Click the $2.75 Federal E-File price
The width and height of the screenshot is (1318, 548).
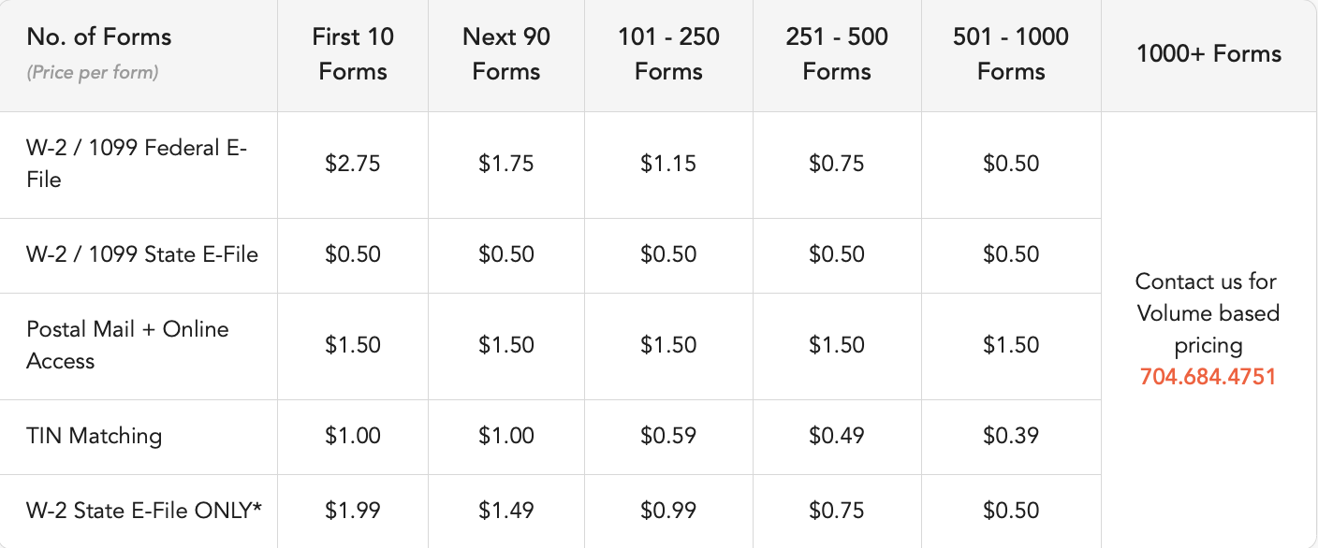(x=353, y=164)
